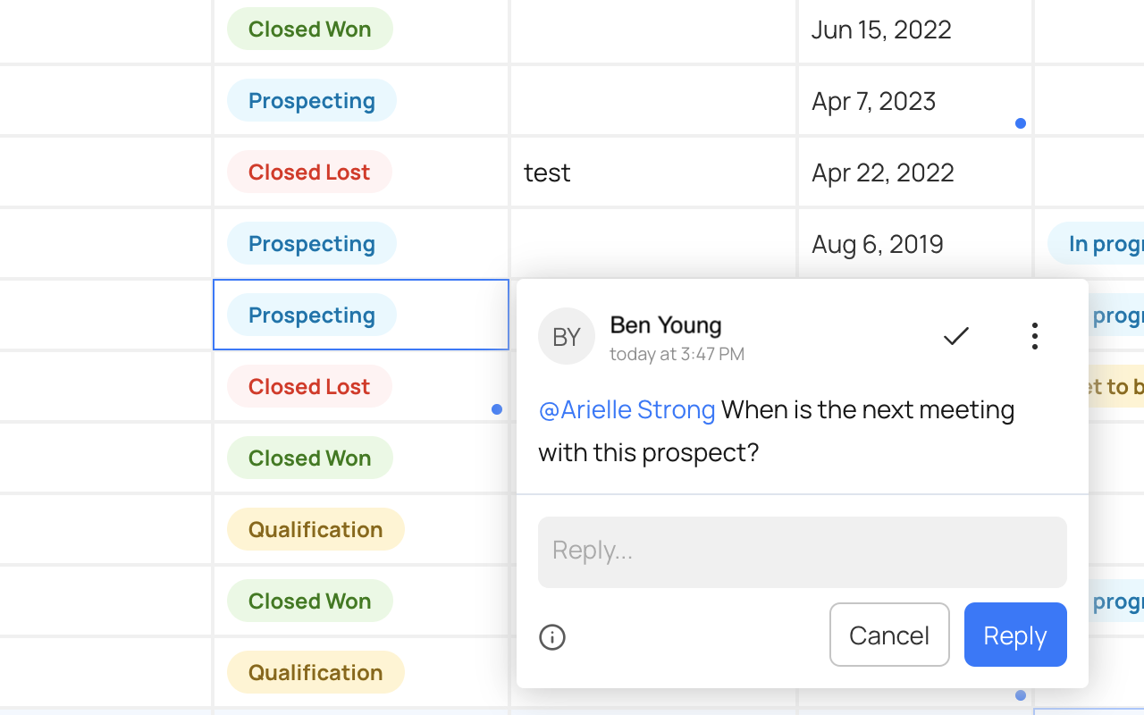Click the comment dot beside Closed Lost row
The width and height of the screenshot is (1144, 715).
[x=497, y=409]
